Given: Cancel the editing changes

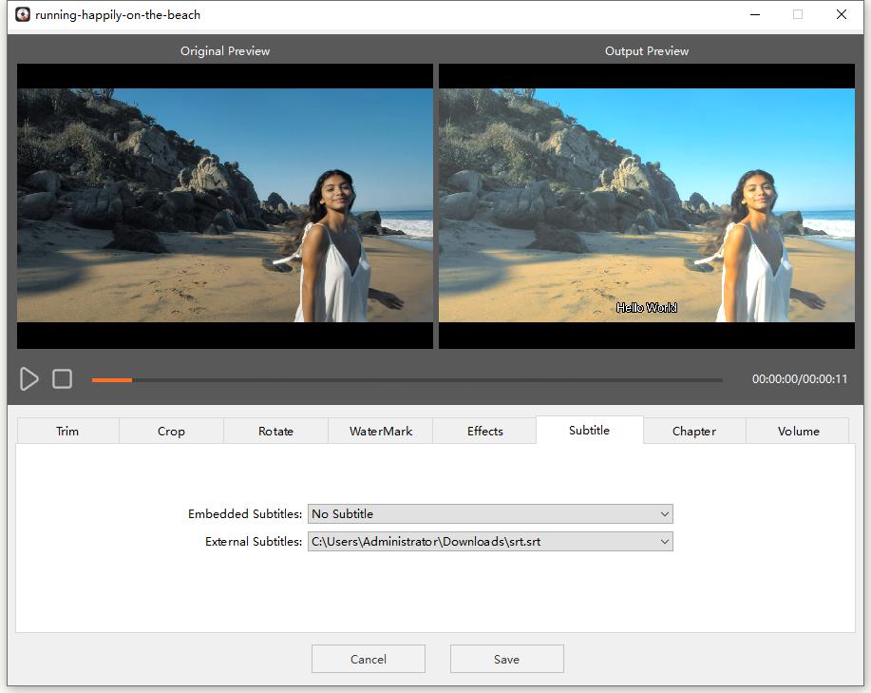Looking at the screenshot, I should pyautogui.click(x=368, y=658).
